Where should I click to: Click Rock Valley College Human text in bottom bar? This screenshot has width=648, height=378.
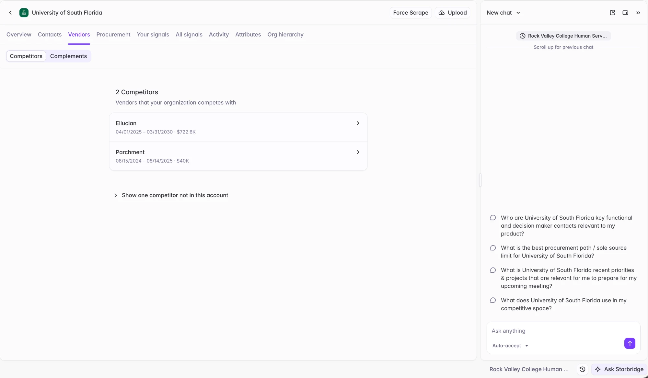(x=529, y=369)
